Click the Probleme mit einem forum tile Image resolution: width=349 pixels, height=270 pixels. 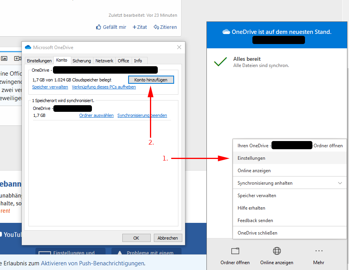(x=146, y=251)
